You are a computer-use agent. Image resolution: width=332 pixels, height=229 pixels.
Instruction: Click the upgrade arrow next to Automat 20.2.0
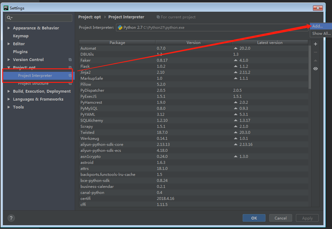(x=236, y=48)
